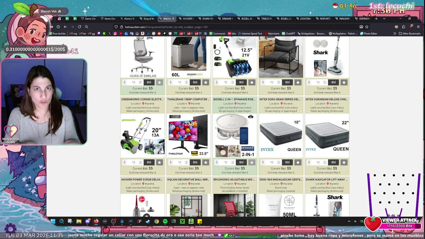Click the Intex 22" Queen mattress thumbnail
Viewport: 425px width, 239px height.
pos(327,136)
